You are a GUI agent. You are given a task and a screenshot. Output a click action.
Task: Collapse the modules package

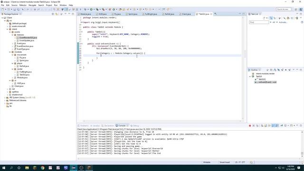pos(10,52)
